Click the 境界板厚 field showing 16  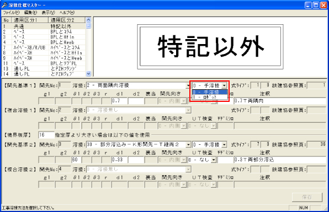pos(46,135)
